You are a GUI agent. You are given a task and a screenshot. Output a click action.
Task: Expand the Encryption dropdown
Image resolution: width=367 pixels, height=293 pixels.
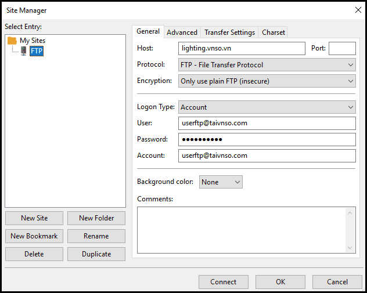tap(267, 81)
